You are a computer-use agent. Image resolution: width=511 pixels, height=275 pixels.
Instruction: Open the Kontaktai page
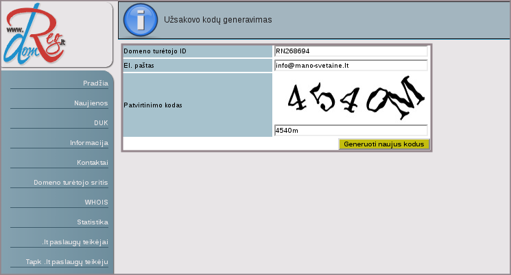point(93,163)
